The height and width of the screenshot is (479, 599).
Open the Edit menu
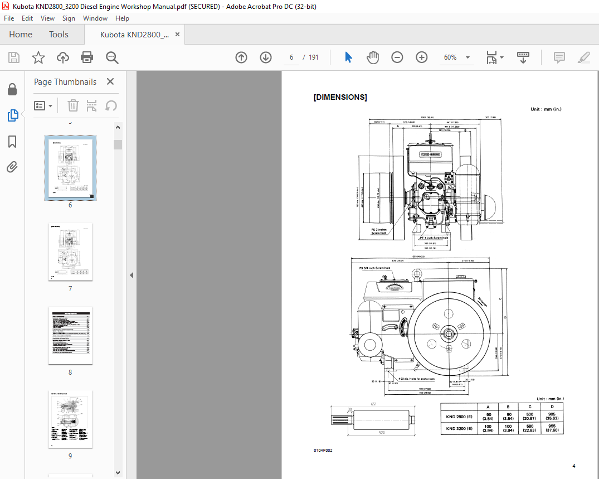point(27,18)
